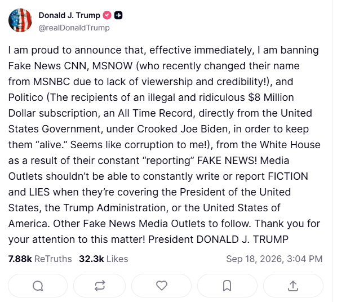Click the black plus badge beside the name
The image size is (337, 302).
click(x=118, y=15)
